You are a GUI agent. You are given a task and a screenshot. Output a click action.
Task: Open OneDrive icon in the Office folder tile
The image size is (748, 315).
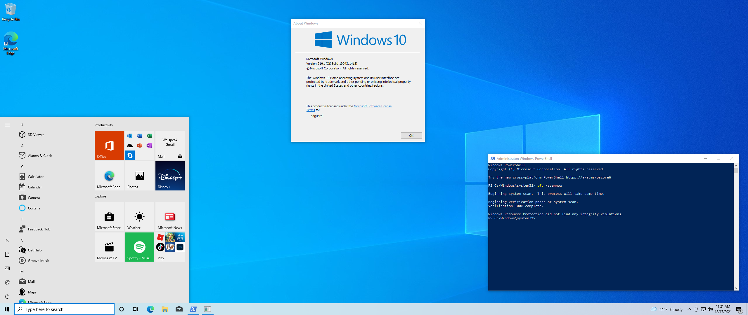[x=130, y=146]
